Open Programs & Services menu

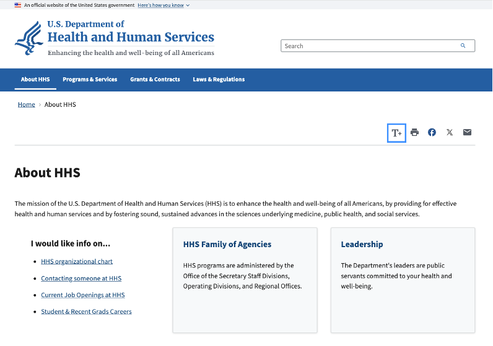(x=90, y=79)
